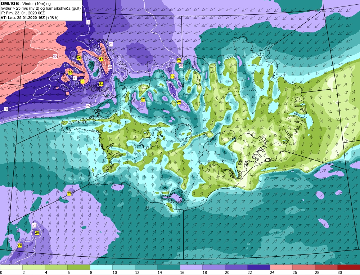This screenshot has width=360, height=275.
Task: Click the yellow 35 gust label
Action: 82,81
